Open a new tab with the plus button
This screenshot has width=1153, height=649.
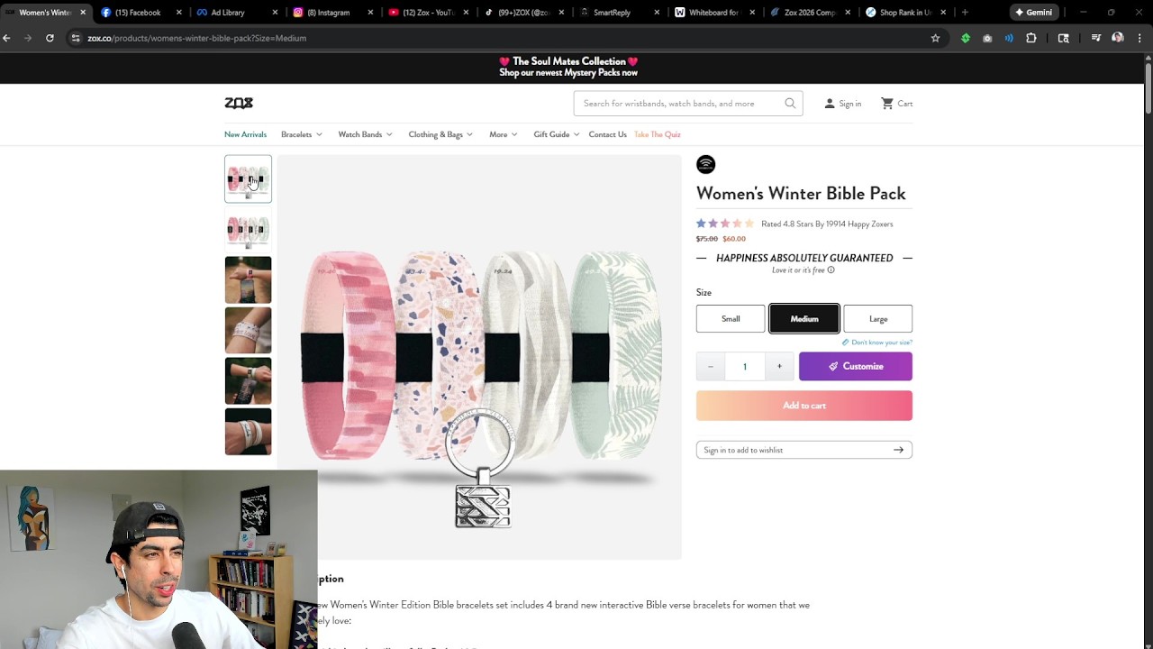click(x=965, y=13)
